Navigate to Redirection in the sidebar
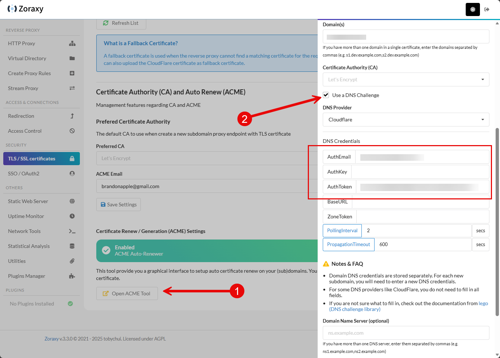The height and width of the screenshot is (358, 500). [42, 116]
